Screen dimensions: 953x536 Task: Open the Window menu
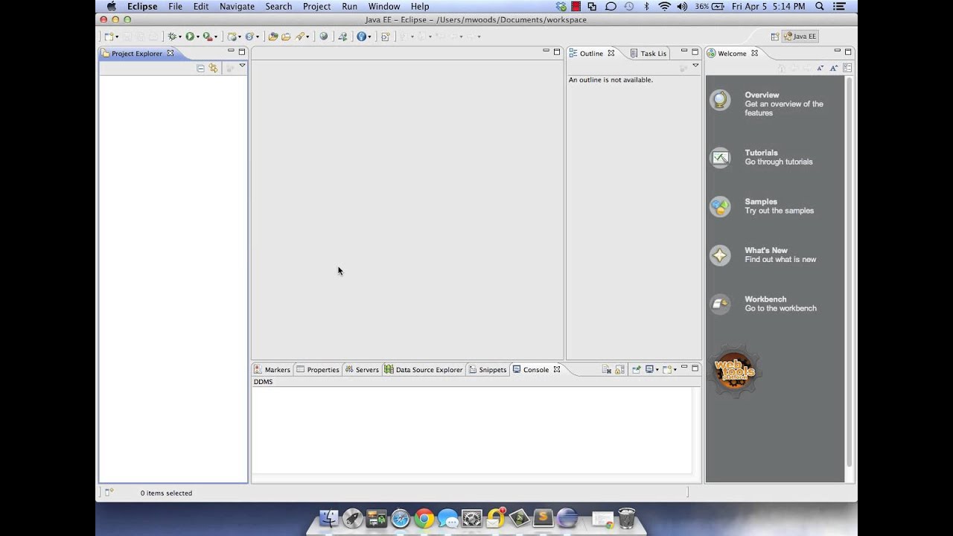point(384,6)
